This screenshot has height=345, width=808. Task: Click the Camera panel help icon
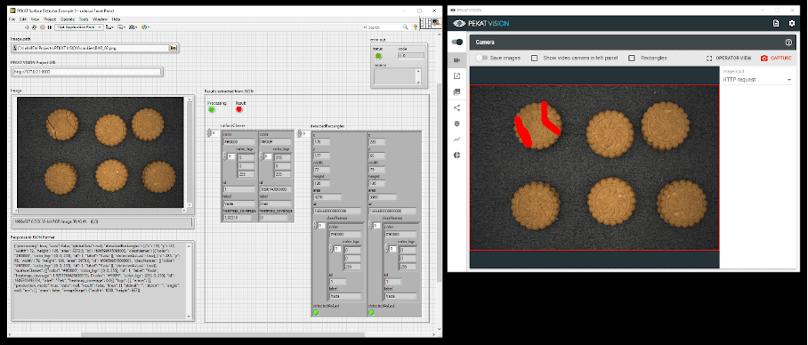tap(788, 42)
